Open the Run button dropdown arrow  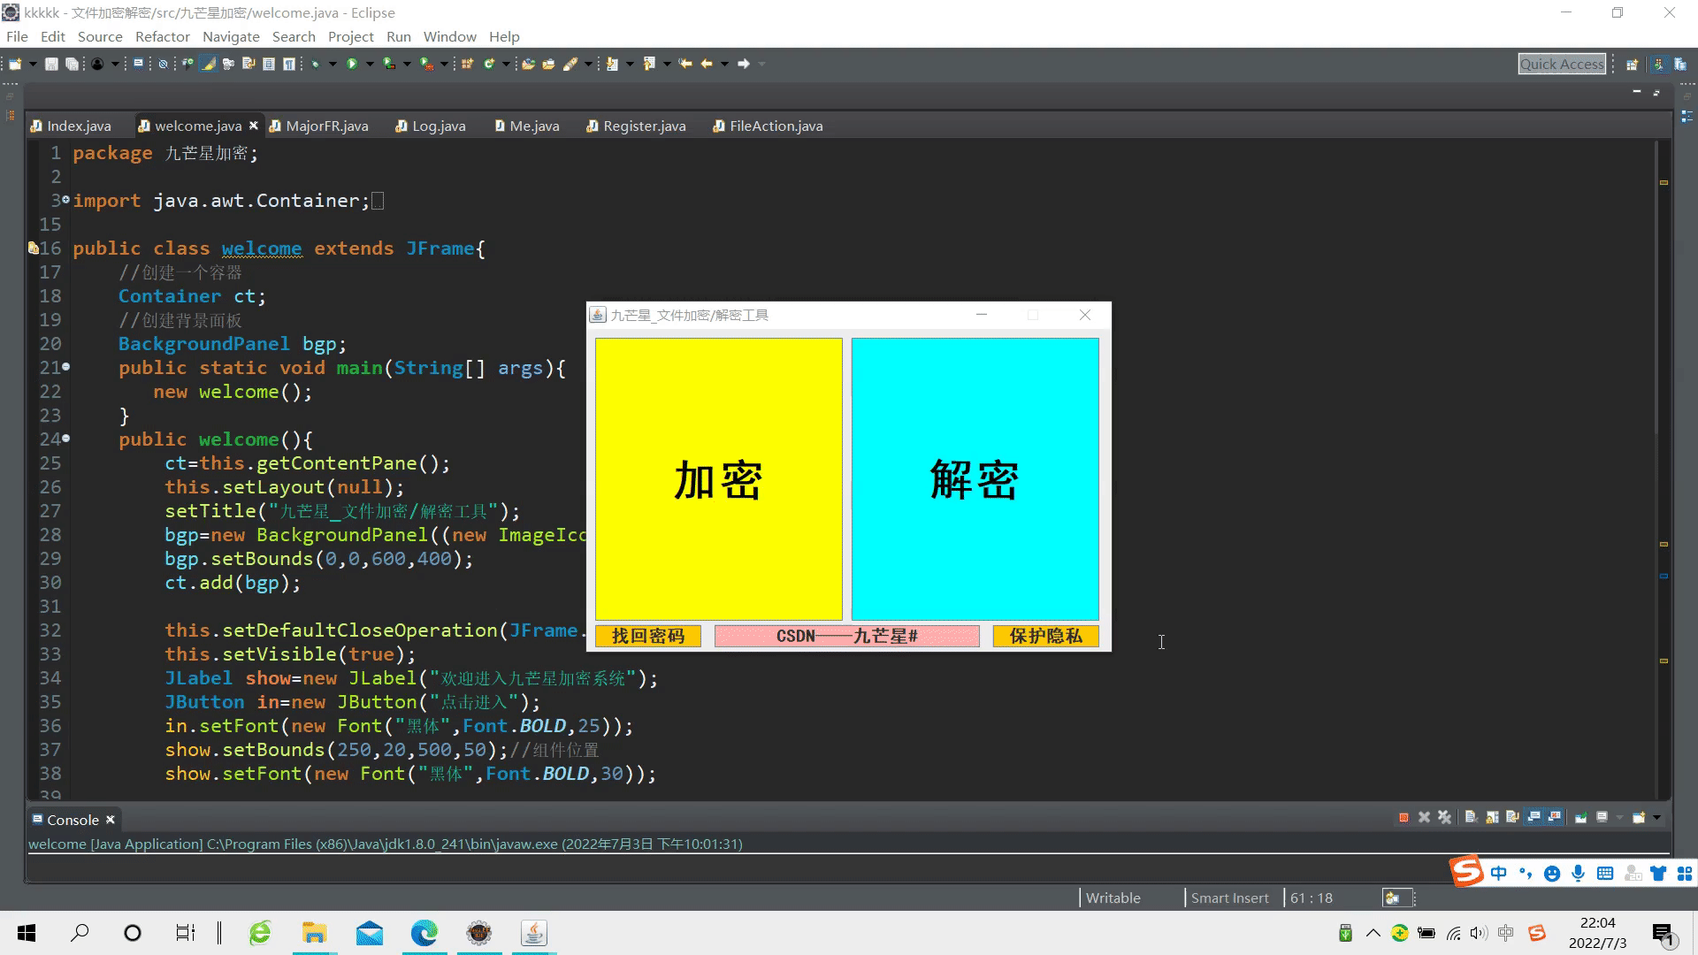click(x=370, y=64)
